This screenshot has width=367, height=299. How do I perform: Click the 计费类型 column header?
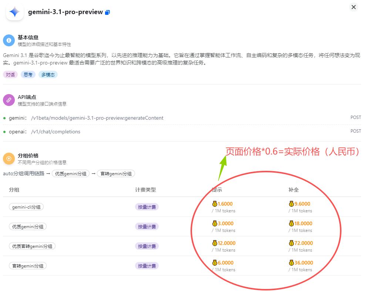pyautogui.click(x=146, y=190)
